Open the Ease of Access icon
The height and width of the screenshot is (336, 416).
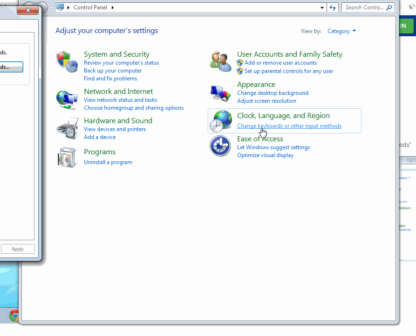(x=220, y=146)
